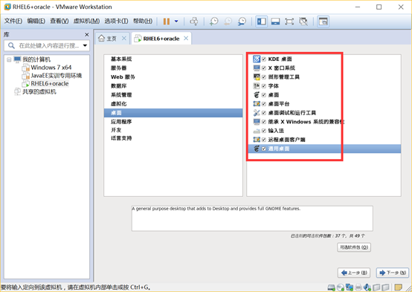Click the console view toolbar icon
The width and height of the screenshot is (412, 292).
tap(323, 22)
